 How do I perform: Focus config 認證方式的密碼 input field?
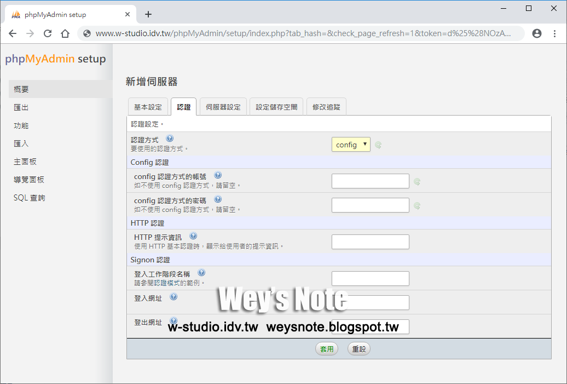coord(371,205)
